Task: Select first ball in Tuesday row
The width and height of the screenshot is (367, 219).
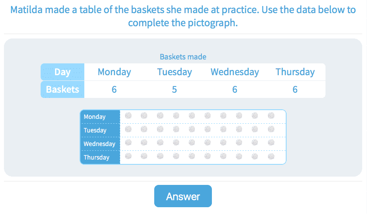Action: click(128, 129)
